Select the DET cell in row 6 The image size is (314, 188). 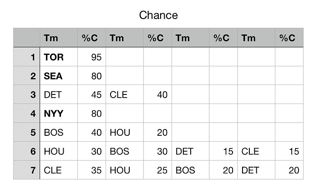(x=190, y=151)
